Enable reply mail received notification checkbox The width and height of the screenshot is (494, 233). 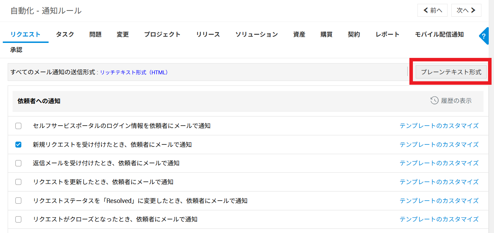click(19, 163)
